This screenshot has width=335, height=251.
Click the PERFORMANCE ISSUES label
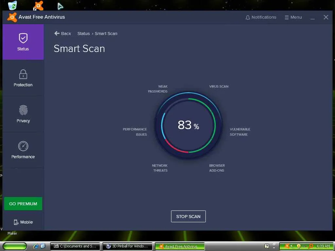[135, 132]
